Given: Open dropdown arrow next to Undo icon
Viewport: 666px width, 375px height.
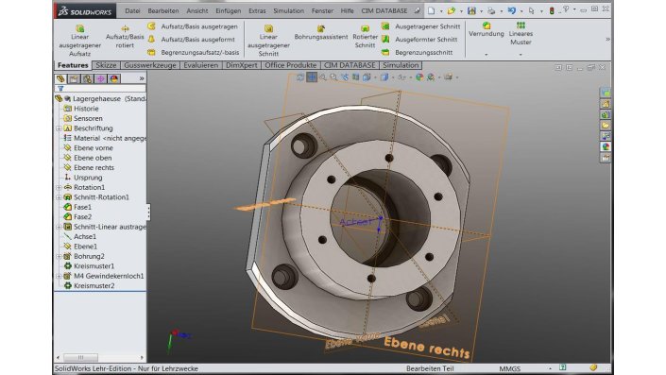Looking at the screenshot, I should (x=521, y=11).
